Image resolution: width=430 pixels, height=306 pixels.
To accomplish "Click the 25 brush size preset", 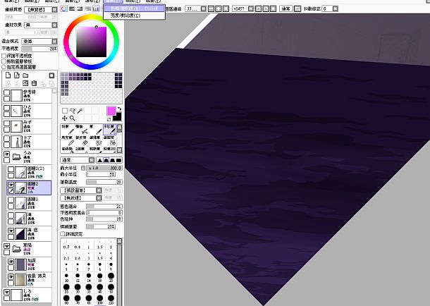I will (66, 288).
